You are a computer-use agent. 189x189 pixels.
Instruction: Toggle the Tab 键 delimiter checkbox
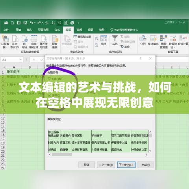point(50,79)
